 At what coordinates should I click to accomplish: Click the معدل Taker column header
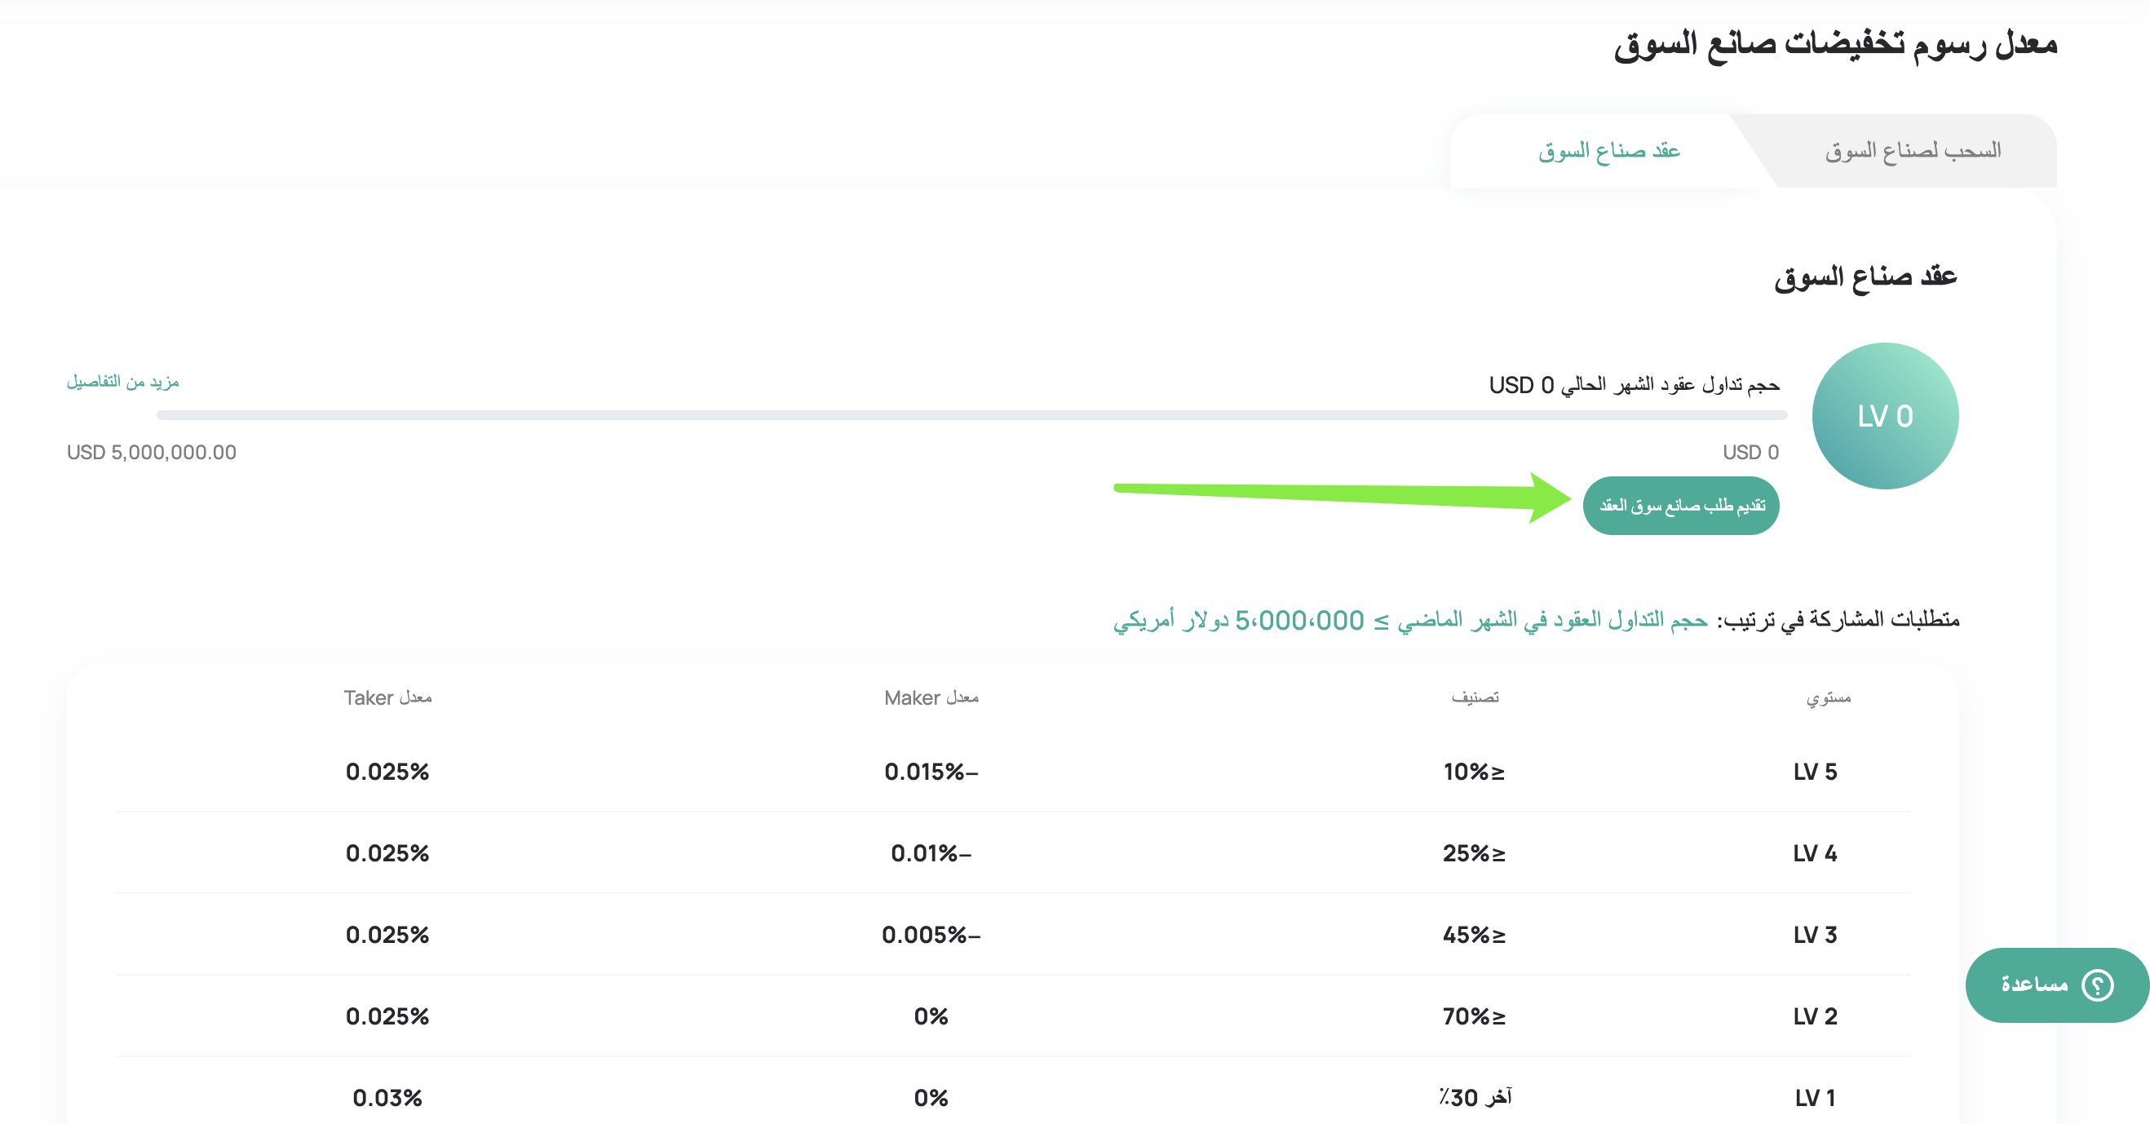pyautogui.click(x=387, y=697)
